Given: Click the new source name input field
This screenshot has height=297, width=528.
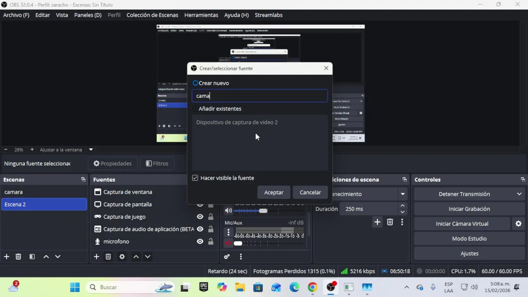Looking at the screenshot, I should point(260,96).
